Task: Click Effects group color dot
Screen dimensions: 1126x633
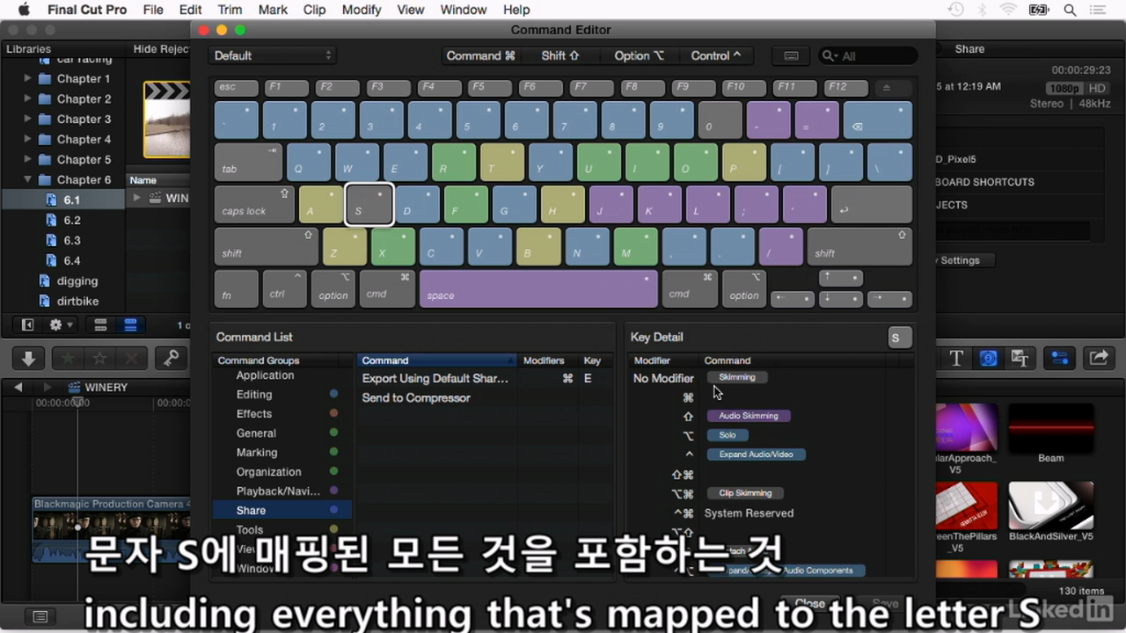Action: 333,414
